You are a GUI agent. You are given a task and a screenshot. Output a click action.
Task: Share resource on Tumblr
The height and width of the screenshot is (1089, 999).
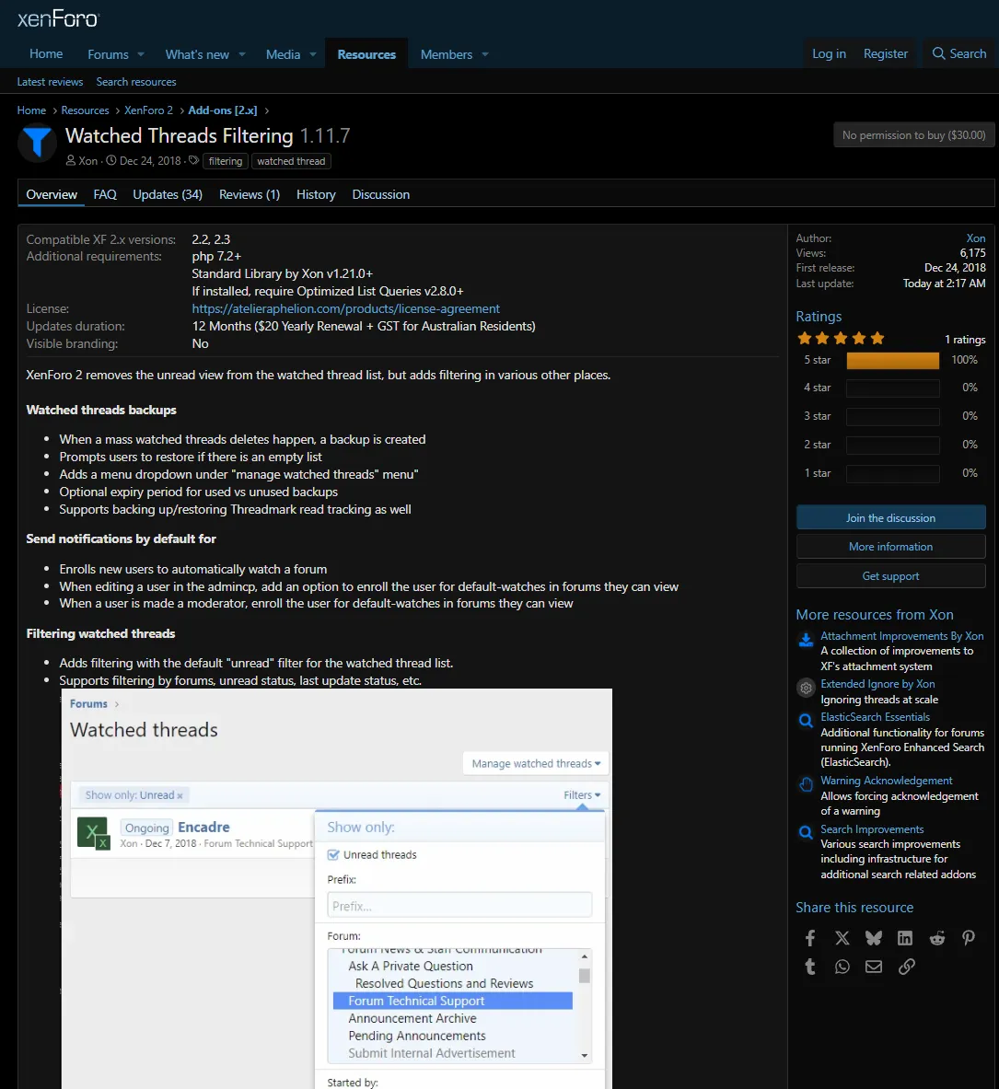point(810,967)
